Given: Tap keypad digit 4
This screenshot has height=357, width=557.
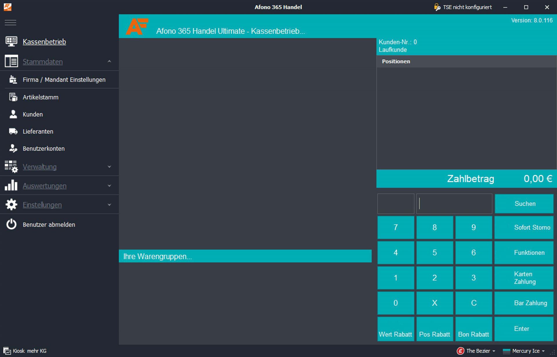Looking at the screenshot, I should [396, 253].
